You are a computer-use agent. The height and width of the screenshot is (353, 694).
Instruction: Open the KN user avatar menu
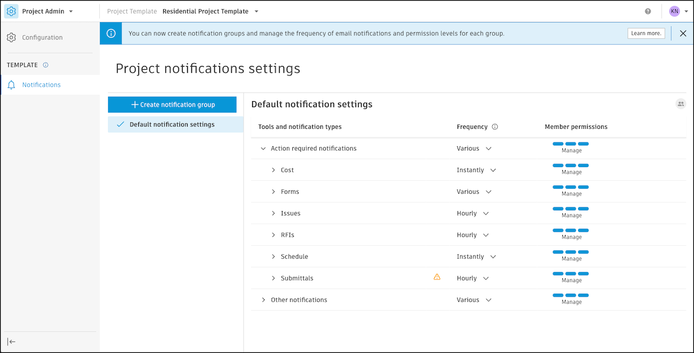[x=673, y=11]
